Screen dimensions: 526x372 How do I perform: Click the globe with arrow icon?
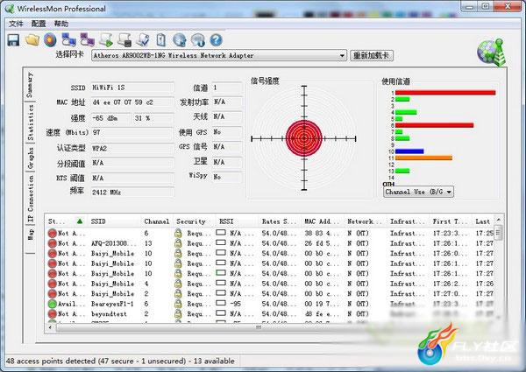click(180, 40)
